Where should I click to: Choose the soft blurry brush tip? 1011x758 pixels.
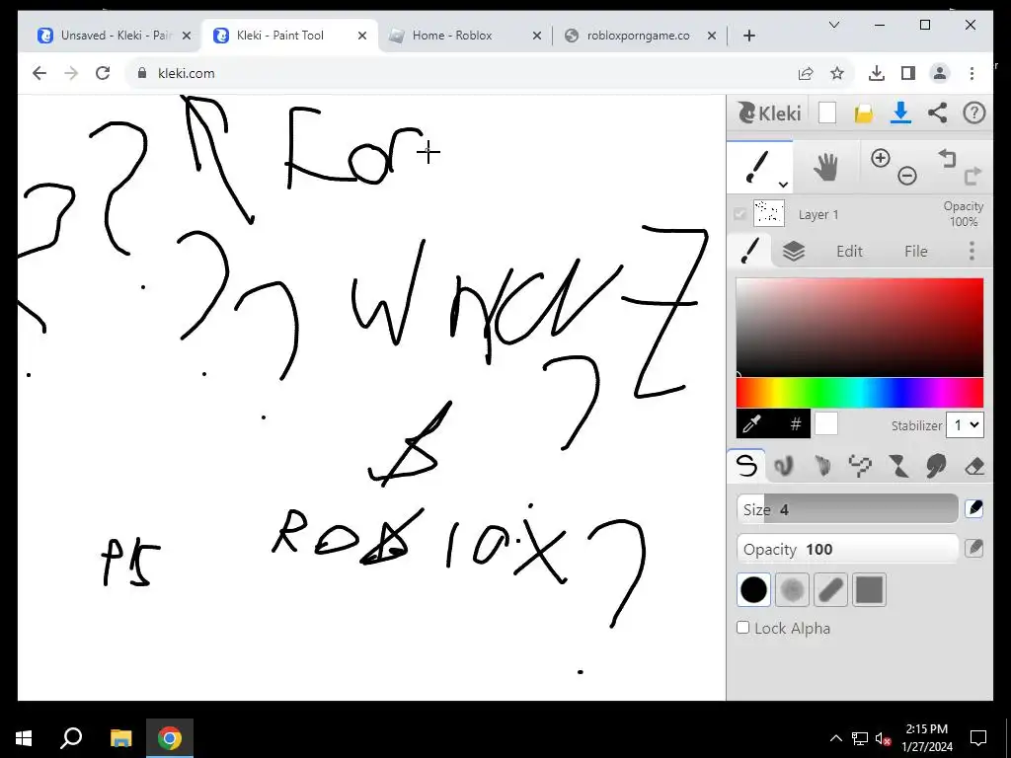792,590
